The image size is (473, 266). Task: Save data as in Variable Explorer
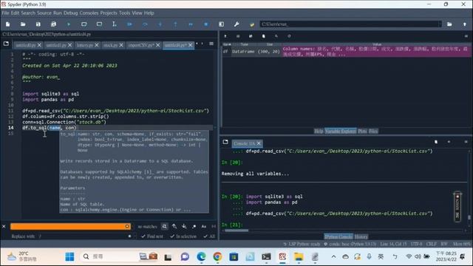click(251, 36)
